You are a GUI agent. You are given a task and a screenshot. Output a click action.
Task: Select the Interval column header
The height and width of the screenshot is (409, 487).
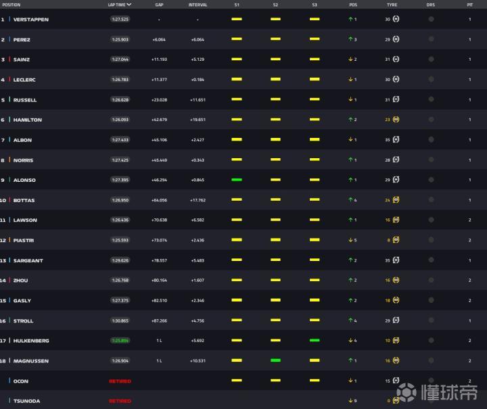click(198, 5)
